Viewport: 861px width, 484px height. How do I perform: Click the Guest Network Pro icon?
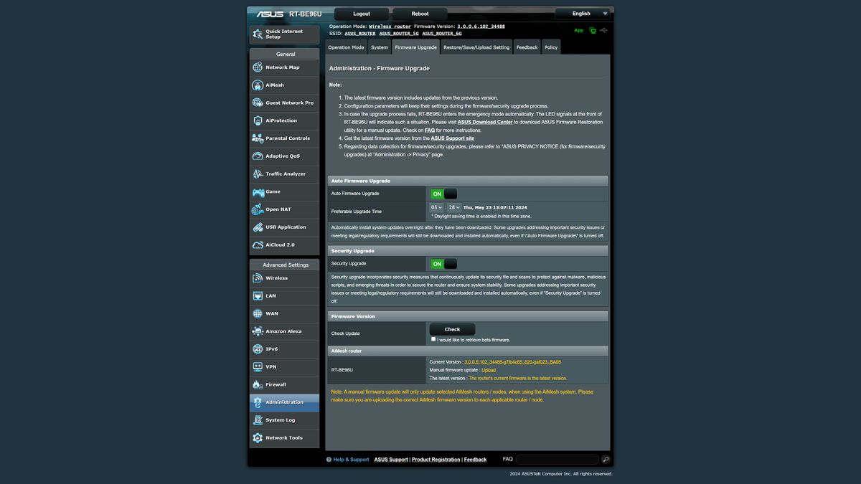pyautogui.click(x=258, y=103)
